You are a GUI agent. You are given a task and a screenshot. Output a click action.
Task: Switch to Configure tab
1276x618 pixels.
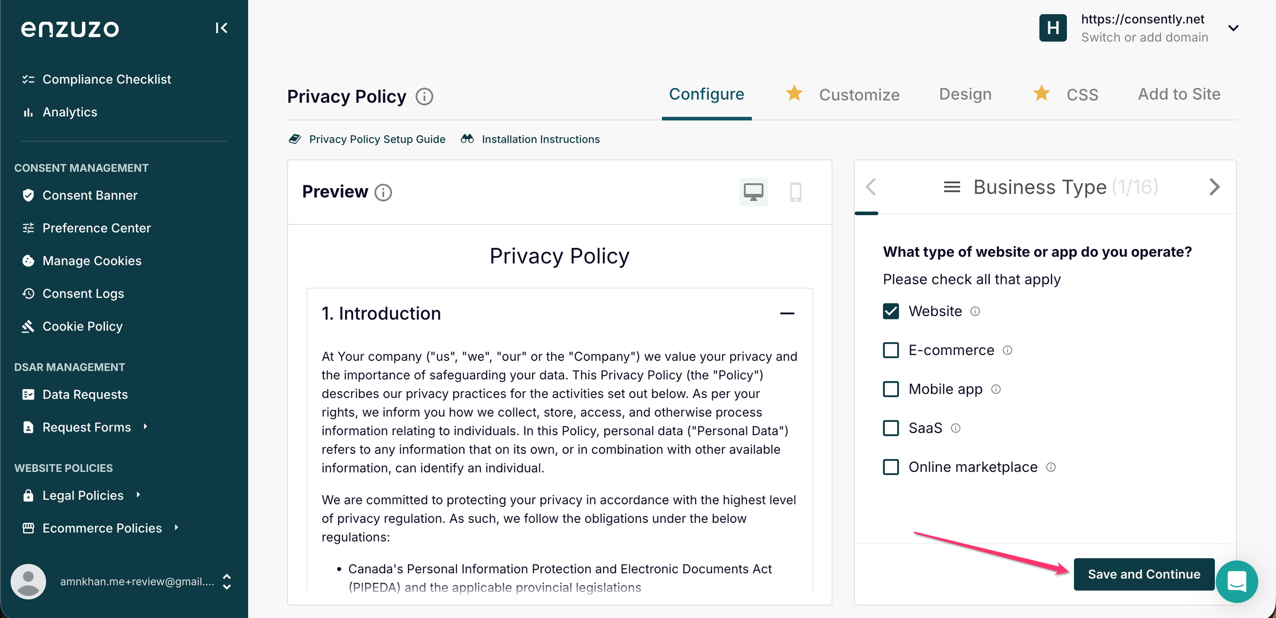(706, 94)
